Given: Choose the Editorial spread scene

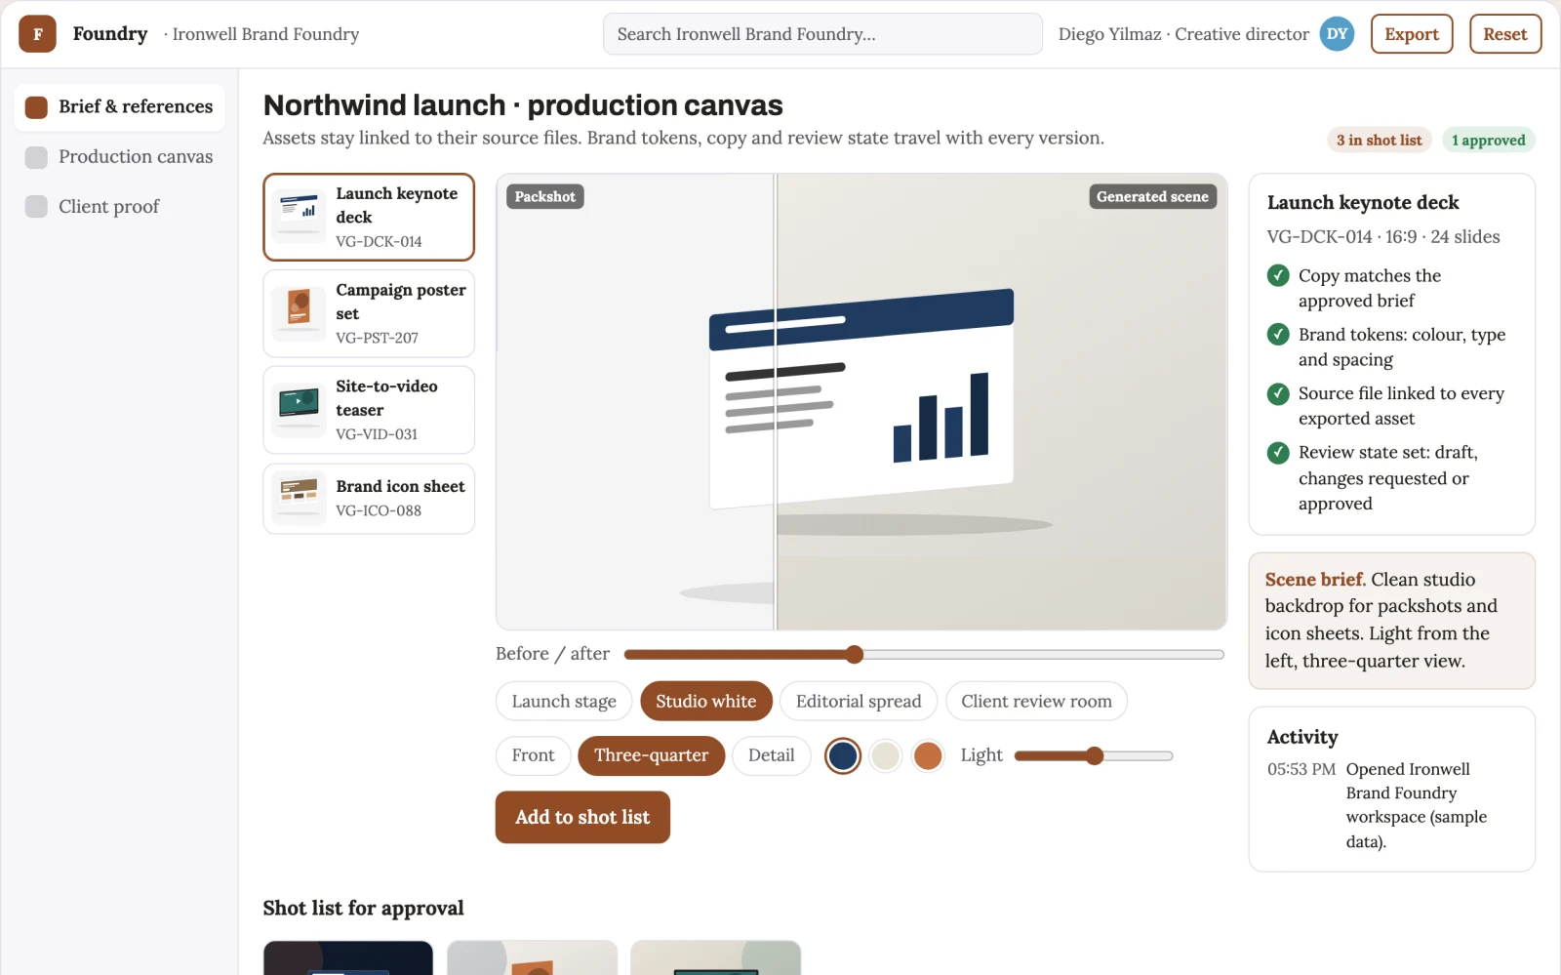Looking at the screenshot, I should (x=859, y=702).
